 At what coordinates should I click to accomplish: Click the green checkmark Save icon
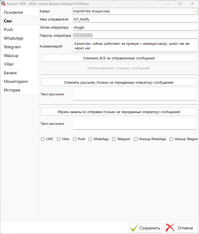tap(134, 228)
